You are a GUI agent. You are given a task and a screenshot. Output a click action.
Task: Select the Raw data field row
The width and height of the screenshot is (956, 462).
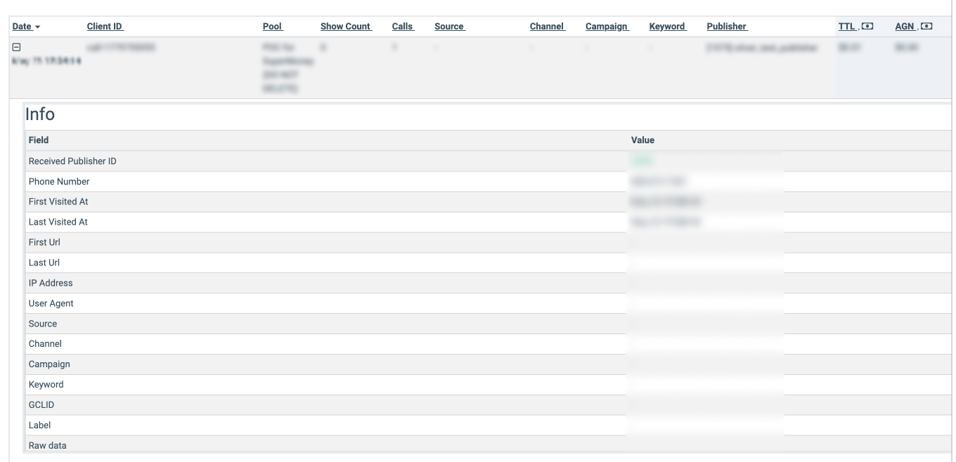486,445
